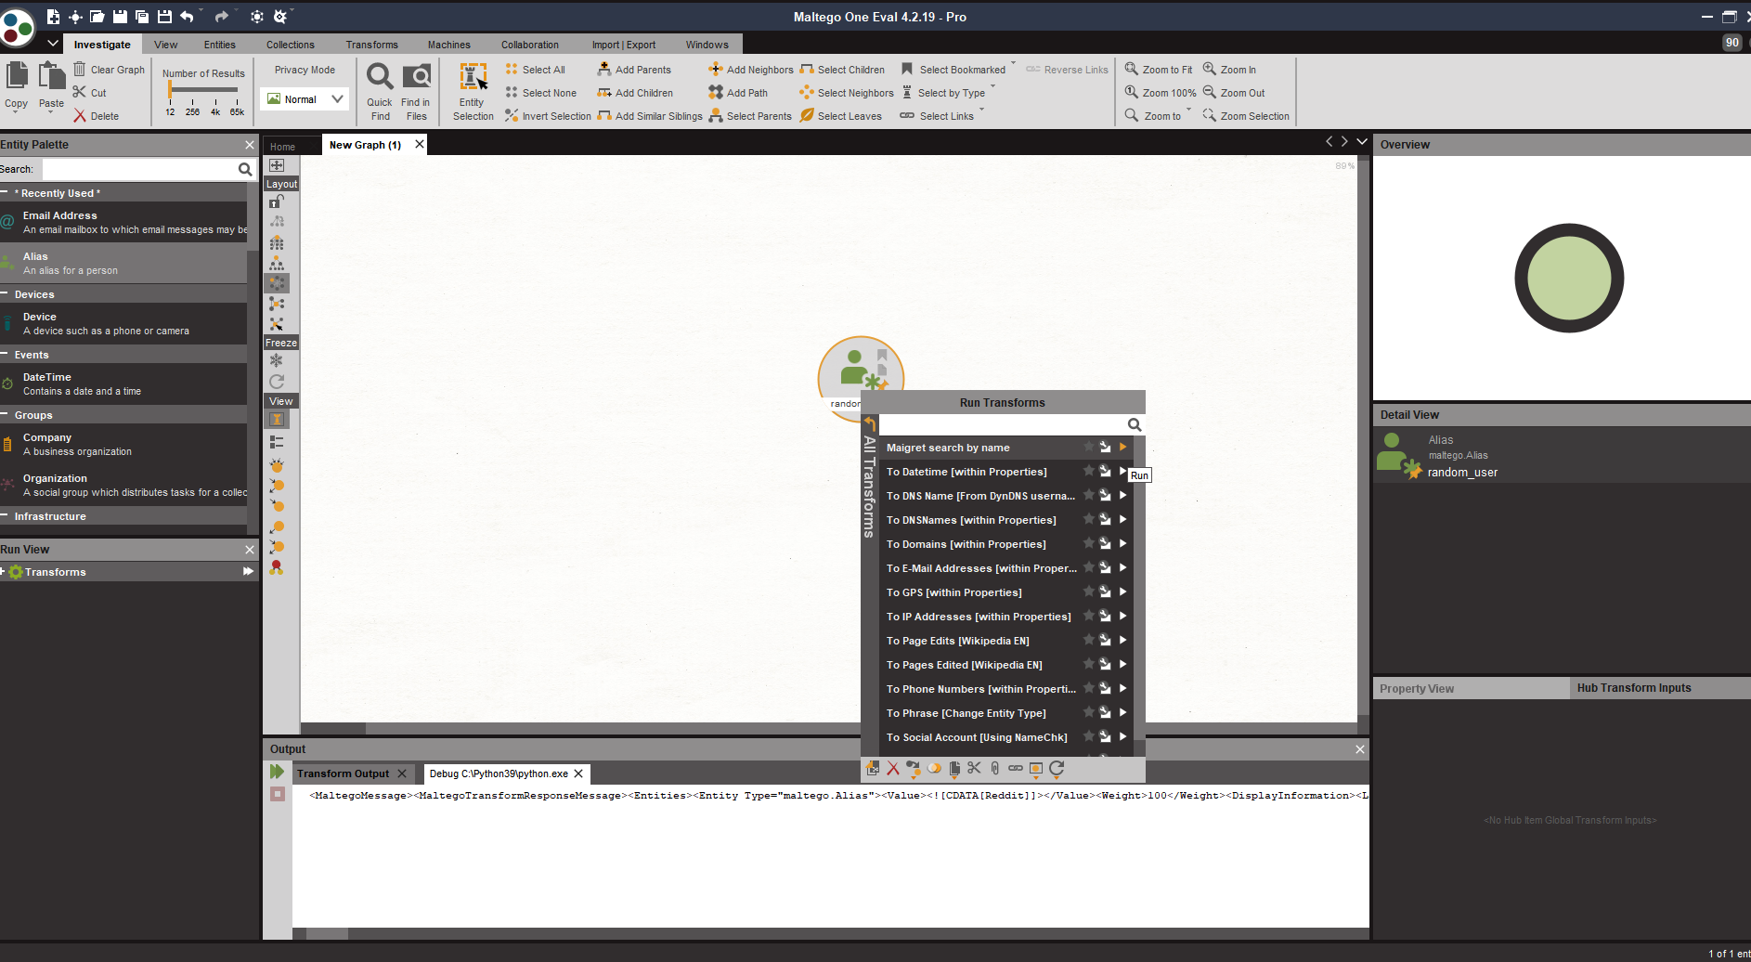Click the red X delete icon in Run Transforms toolbar
This screenshot has width=1751, height=962.
[893, 768]
